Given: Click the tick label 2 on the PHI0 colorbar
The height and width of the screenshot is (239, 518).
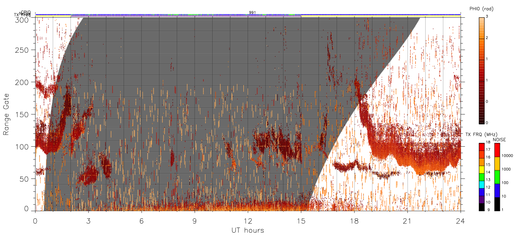Looking at the screenshot, I should (x=487, y=38).
